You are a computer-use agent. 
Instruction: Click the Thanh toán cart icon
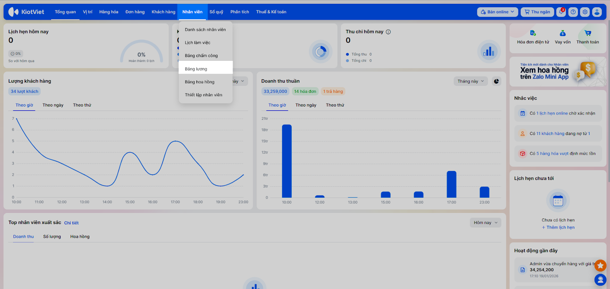click(x=588, y=33)
